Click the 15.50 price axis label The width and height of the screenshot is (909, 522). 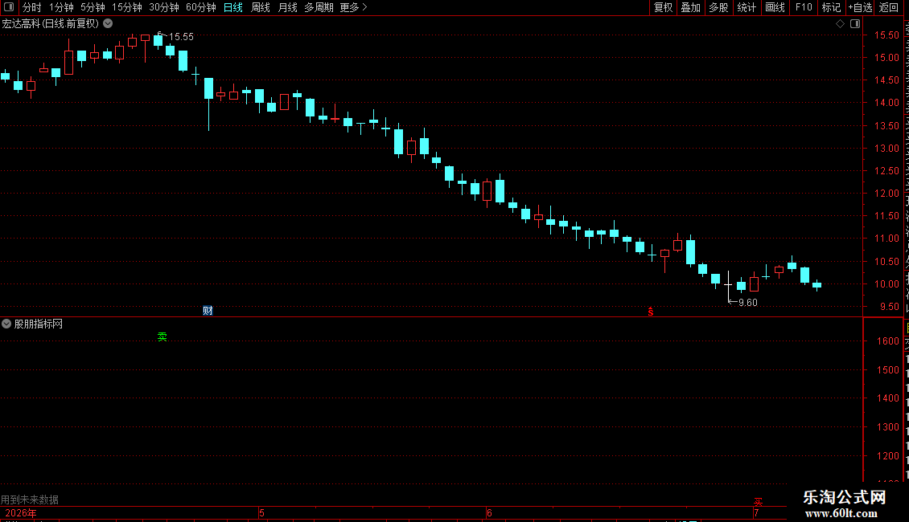[x=886, y=35]
